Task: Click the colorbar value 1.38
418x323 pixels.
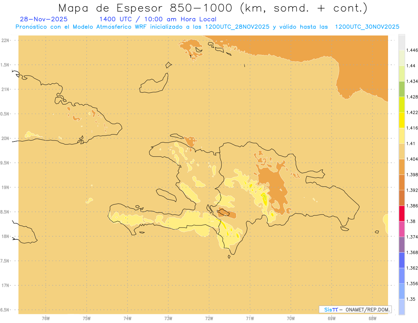Action: 411,221
